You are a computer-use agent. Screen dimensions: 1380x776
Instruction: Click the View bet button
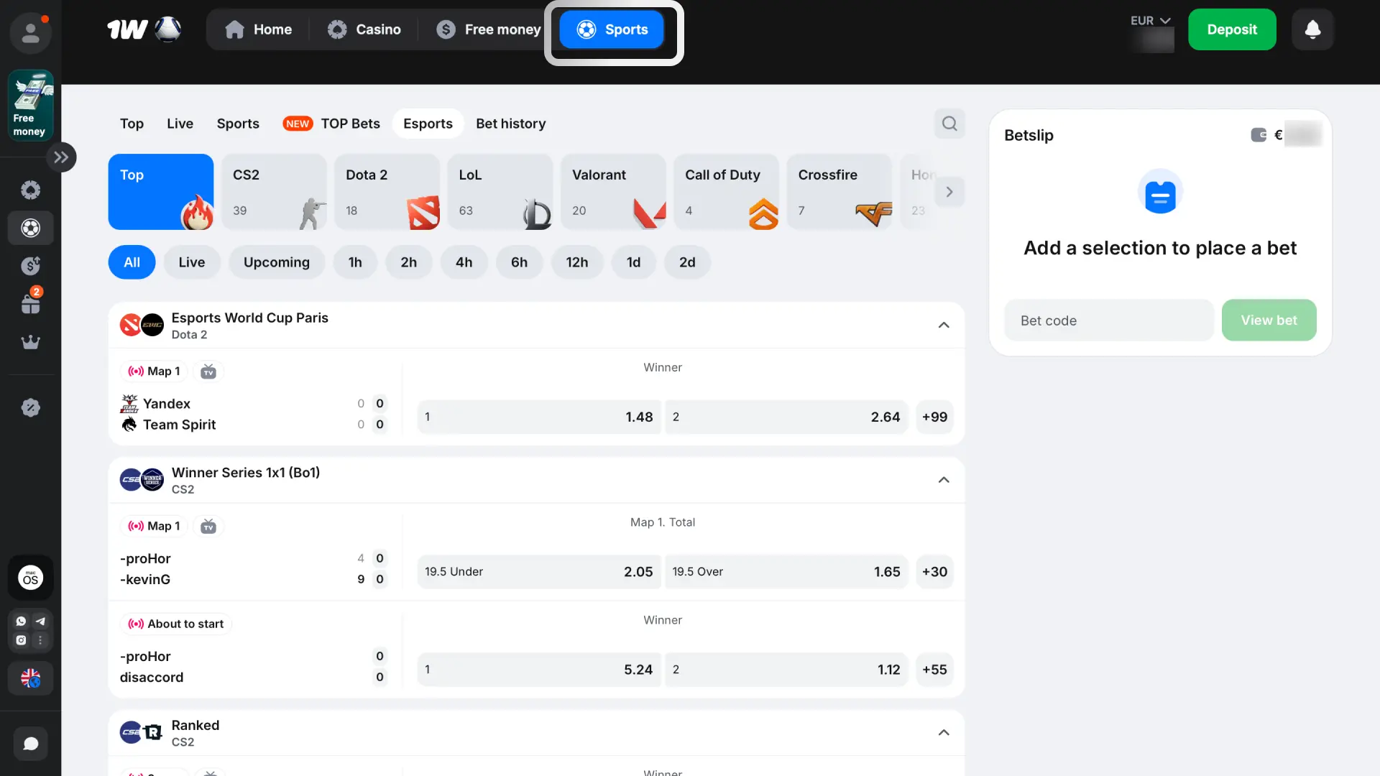tap(1269, 320)
